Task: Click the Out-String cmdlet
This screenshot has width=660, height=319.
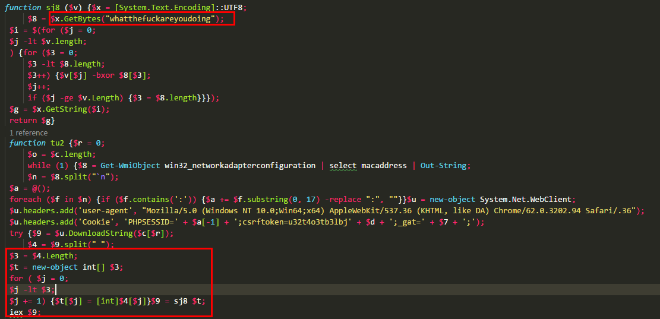Action: click(x=444, y=165)
